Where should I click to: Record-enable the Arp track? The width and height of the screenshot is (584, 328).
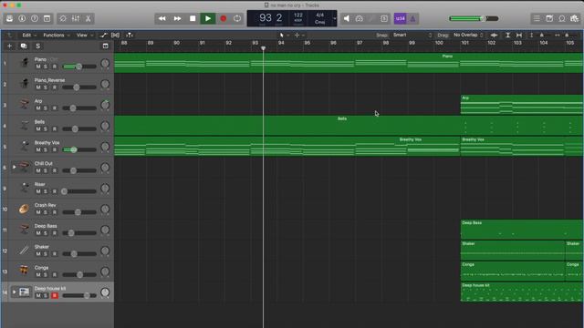(55, 108)
